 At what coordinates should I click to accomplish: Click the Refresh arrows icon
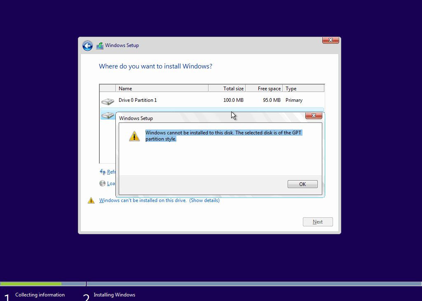click(103, 172)
